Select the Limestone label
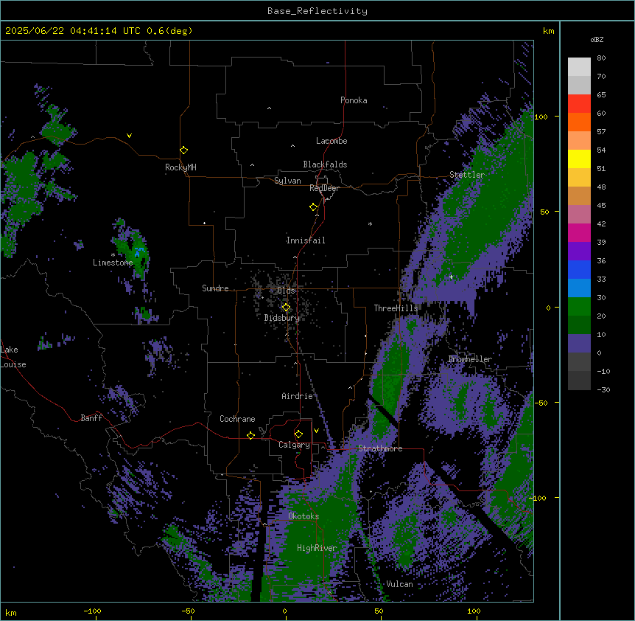This screenshot has width=635, height=621. point(113,263)
